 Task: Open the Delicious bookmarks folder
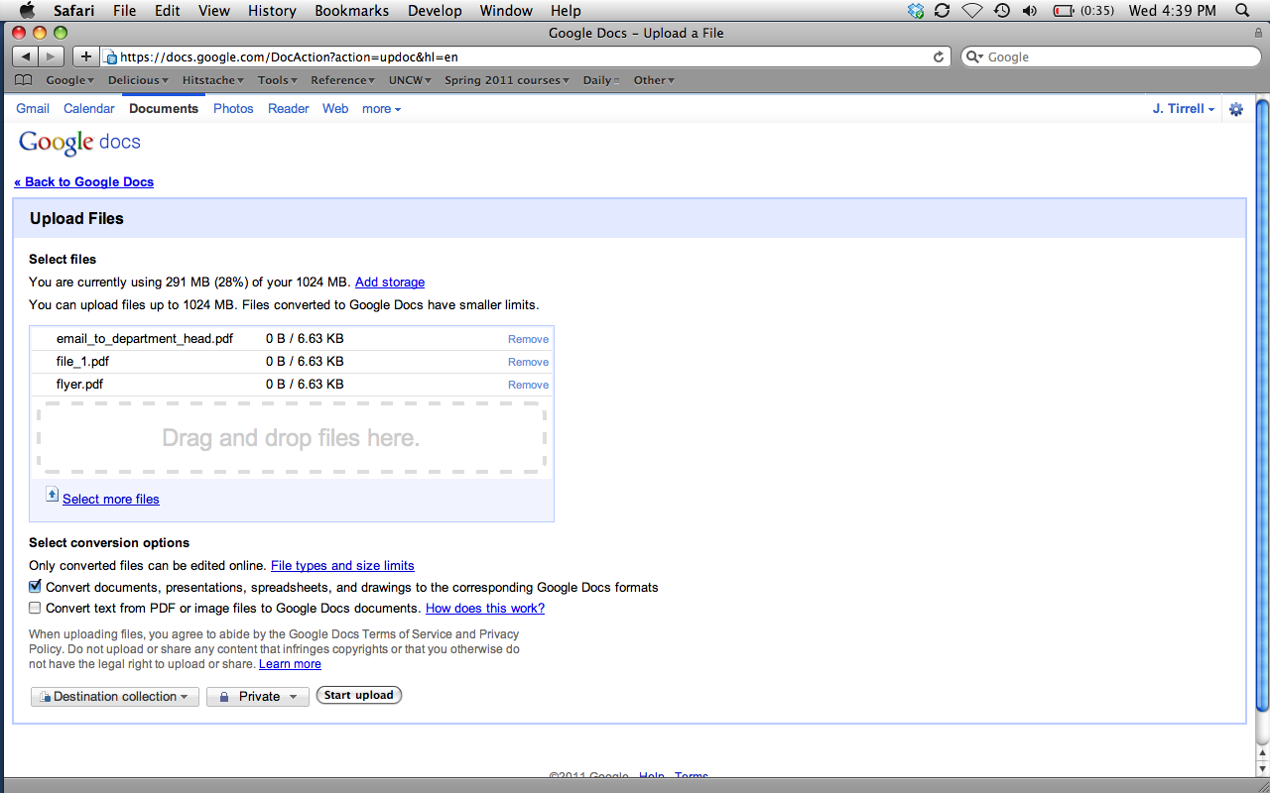pos(138,80)
